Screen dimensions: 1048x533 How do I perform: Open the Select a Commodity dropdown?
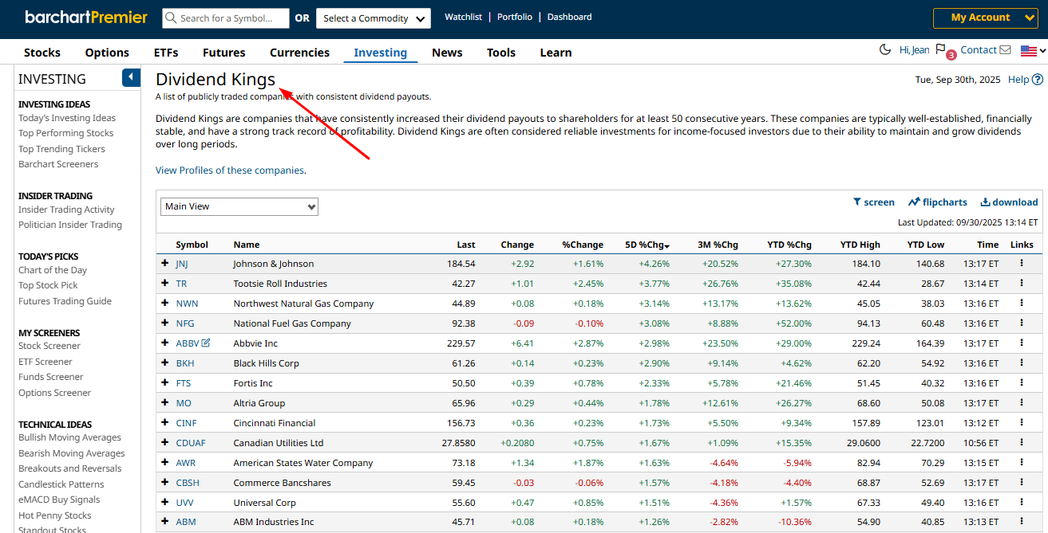pos(373,18)
